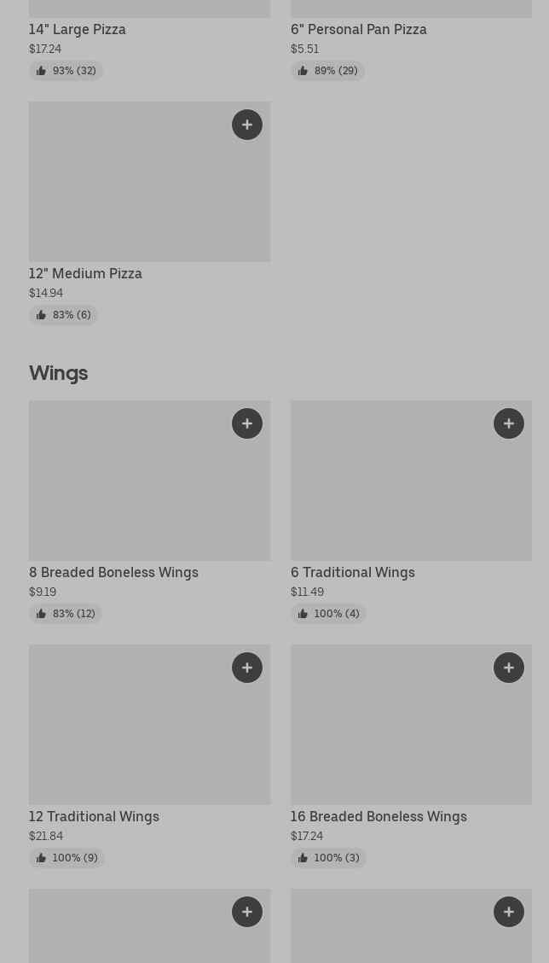Click the 89% (29) rating badge
Screen dimensions: 549x963
coord(327,71)
